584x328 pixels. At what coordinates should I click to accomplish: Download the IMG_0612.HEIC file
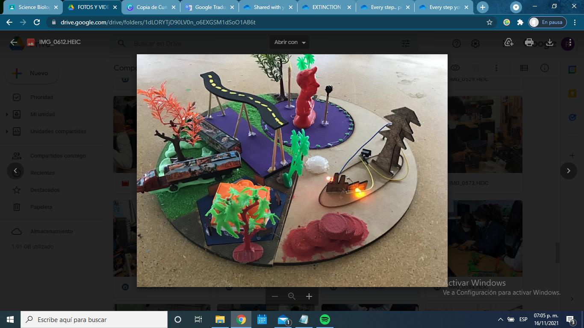(x=550, y=42)
